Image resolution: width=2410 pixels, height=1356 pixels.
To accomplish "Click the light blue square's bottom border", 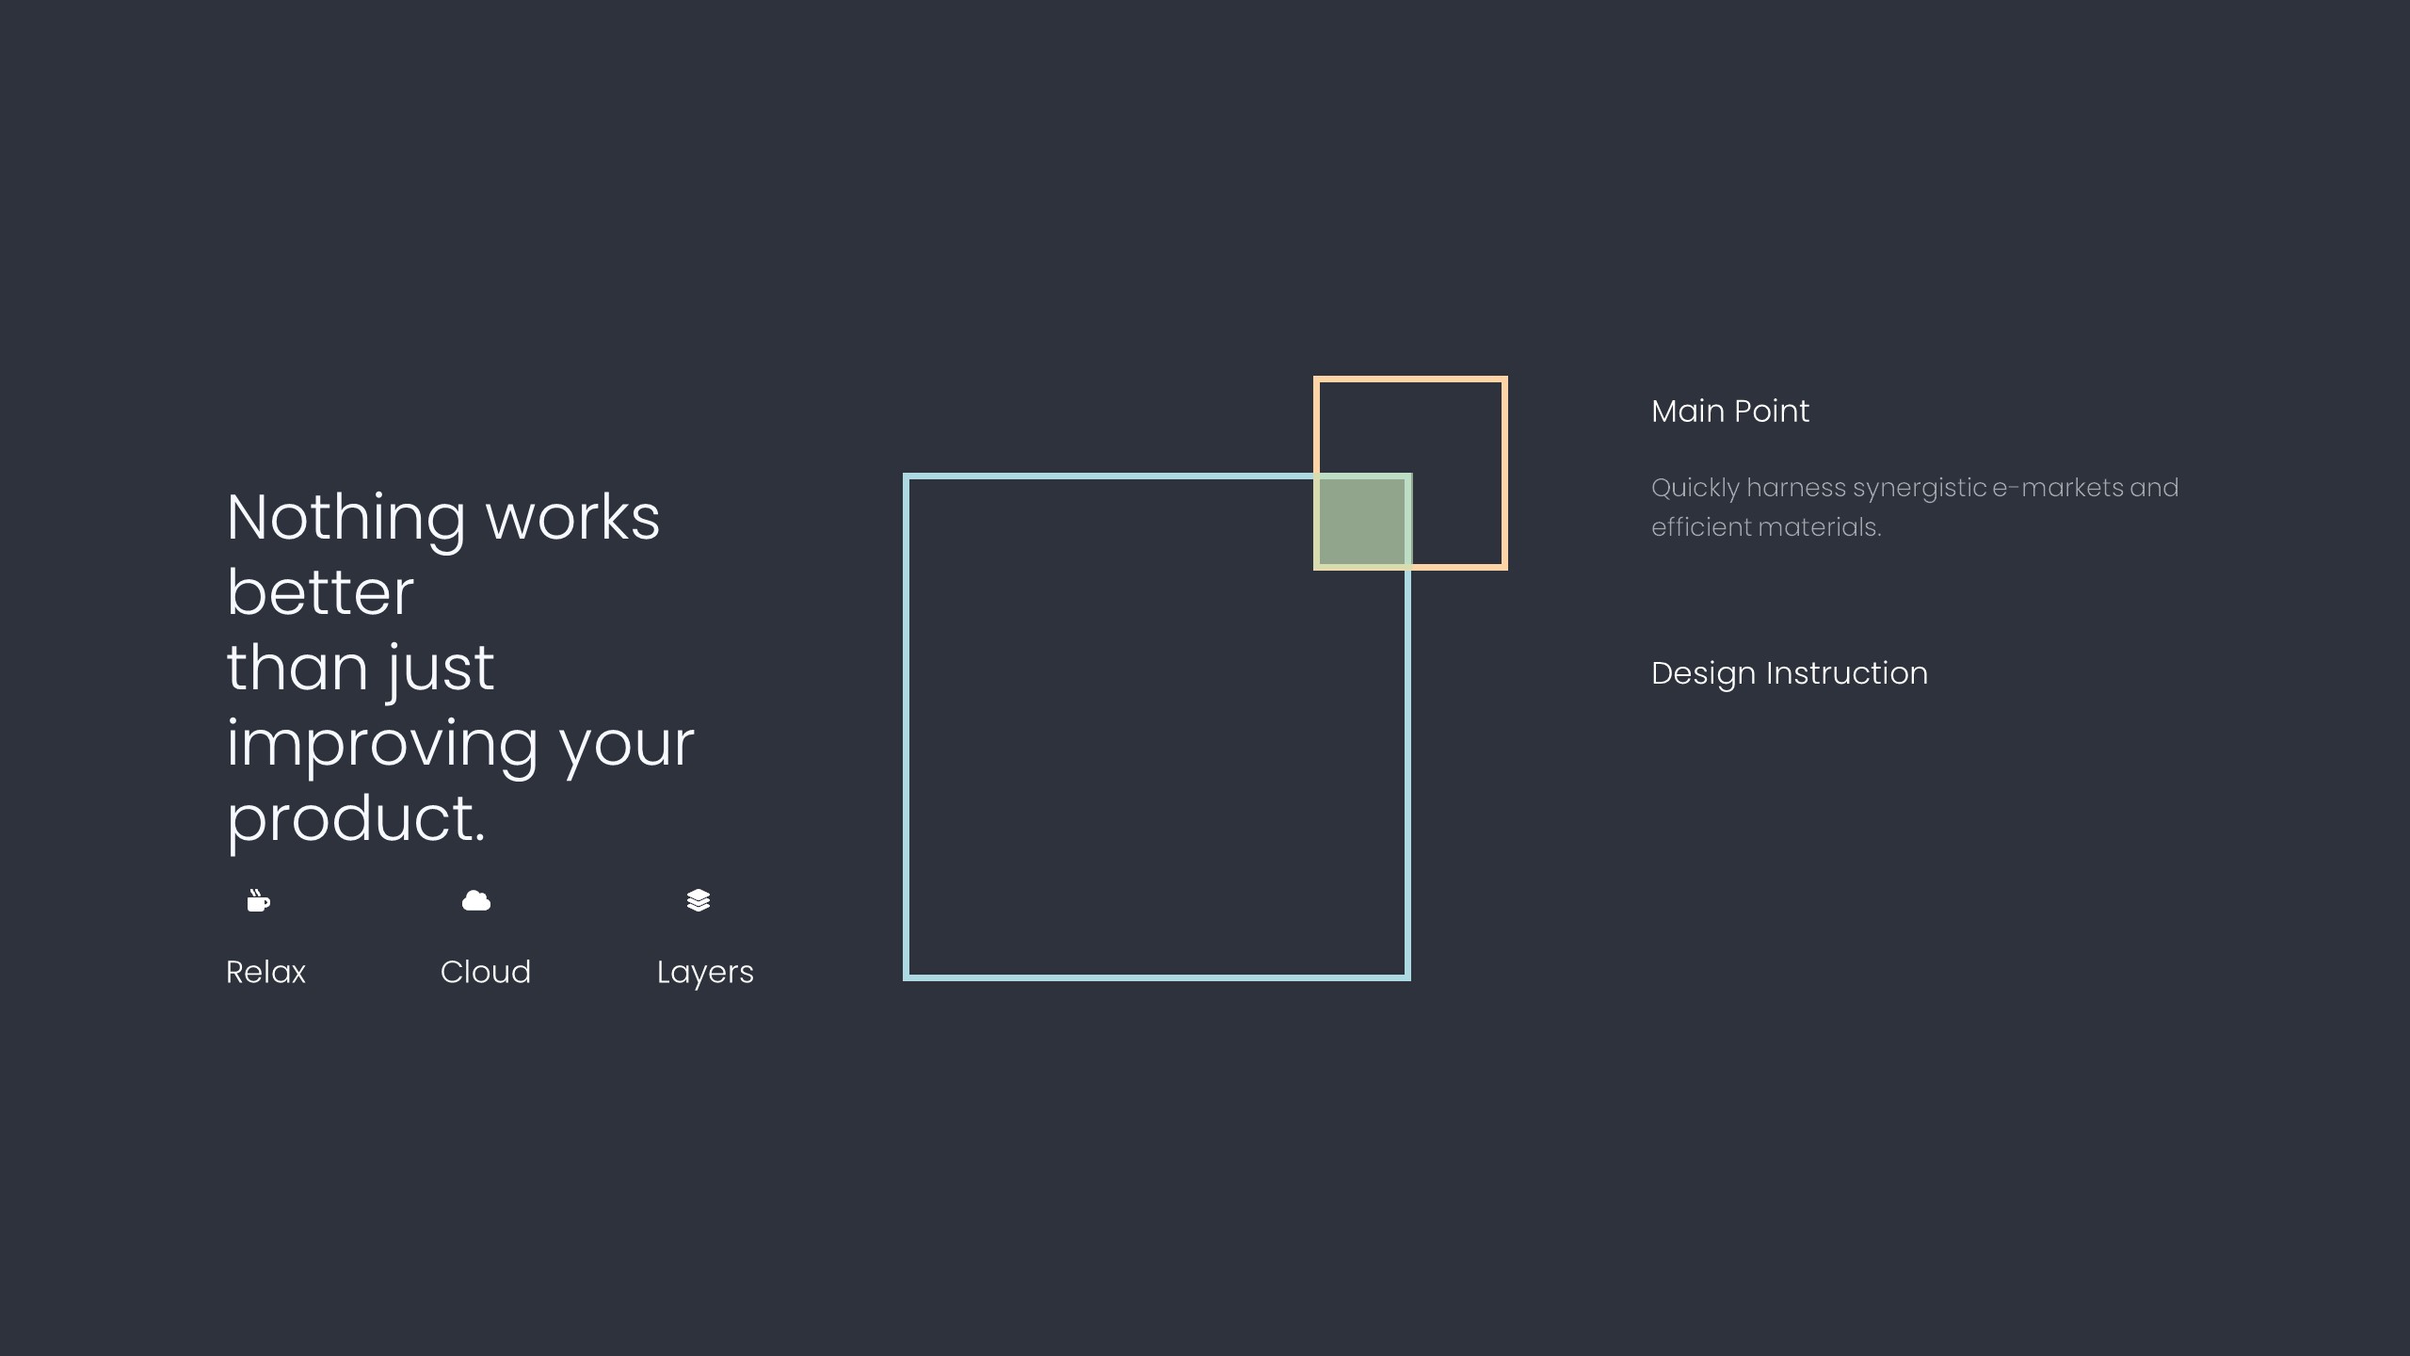I will click(x=1156, y=977).
